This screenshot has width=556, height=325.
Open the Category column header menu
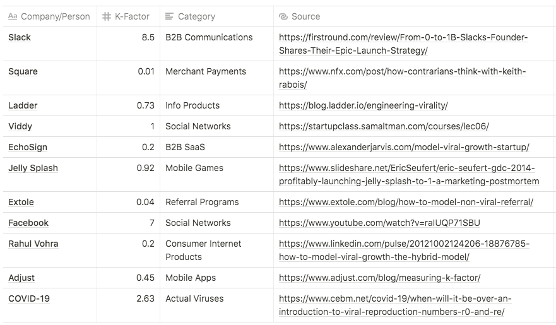click(196, 16)
